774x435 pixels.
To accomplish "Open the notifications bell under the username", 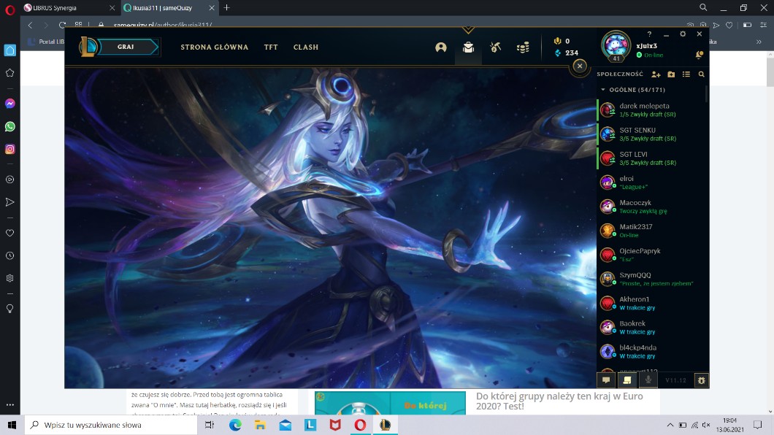I will [699, 55].
